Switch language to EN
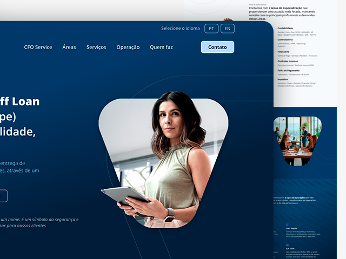The height and width of the screenshot is (259, 346). 228,29
